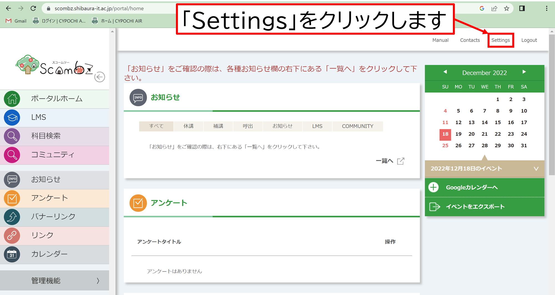The height and width of the screenshot is (295, 555).
Task: Click the リンク chain icon
Action: coord(12,235)
